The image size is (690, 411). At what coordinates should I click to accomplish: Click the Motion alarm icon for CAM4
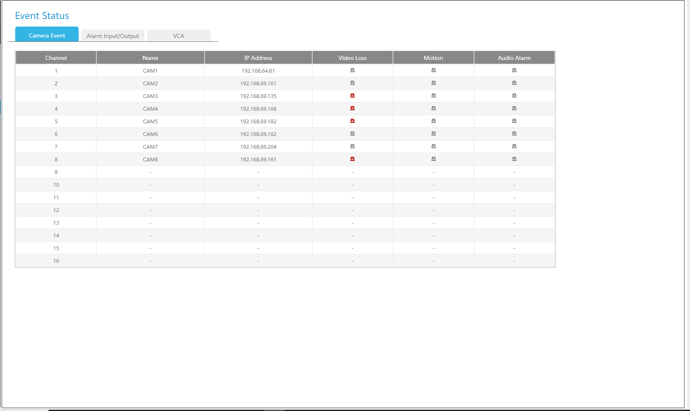434,109
